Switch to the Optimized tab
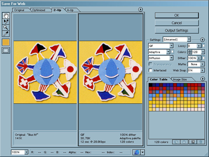 (x=39, y=10)
